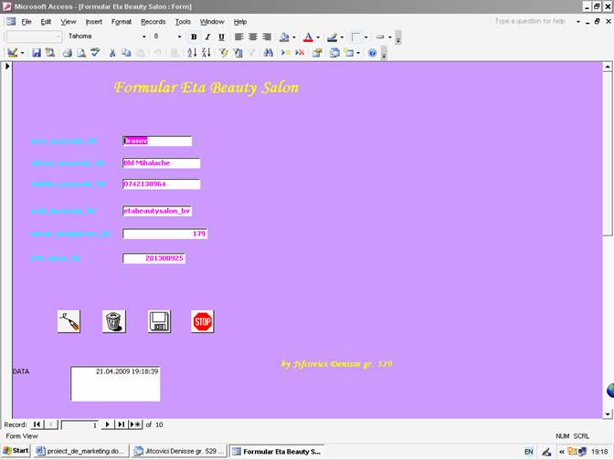The image size is (614, 460).
Task: Click the Filter By Selection icon
Action: pos(224,52)
